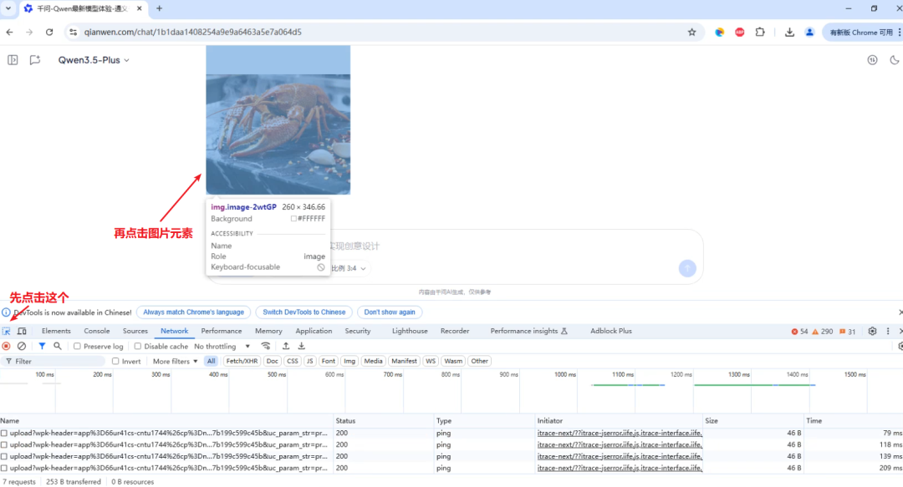The width and height of the screenshot is (903, 487).
Task: Go back to the previous page
Action: click(10, 33)
